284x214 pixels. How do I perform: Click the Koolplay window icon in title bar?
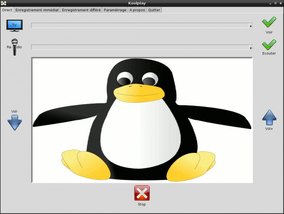click(x=4, y=3)
